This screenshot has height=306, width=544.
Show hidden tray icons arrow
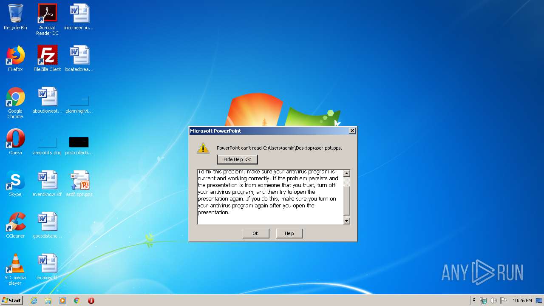pos(474,300)
